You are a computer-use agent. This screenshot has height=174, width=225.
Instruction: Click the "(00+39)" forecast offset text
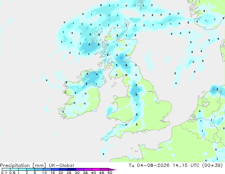click(x=212, y=165)
